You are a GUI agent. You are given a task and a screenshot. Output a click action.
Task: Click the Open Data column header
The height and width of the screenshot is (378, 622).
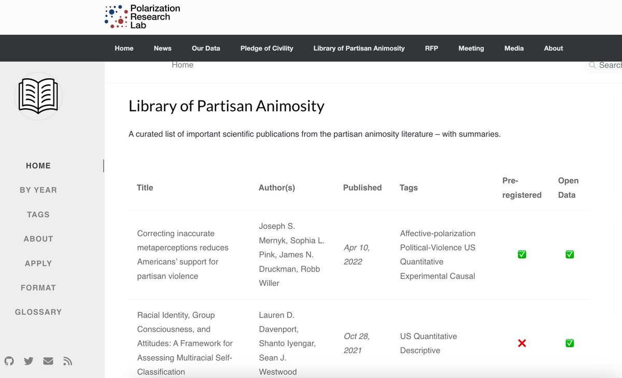(568, 187)
